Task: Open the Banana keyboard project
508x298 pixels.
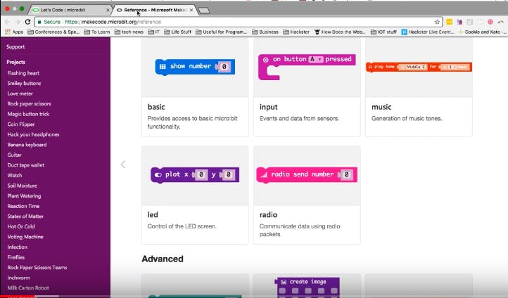Action: pyautogui.click(x=27, y=145)
